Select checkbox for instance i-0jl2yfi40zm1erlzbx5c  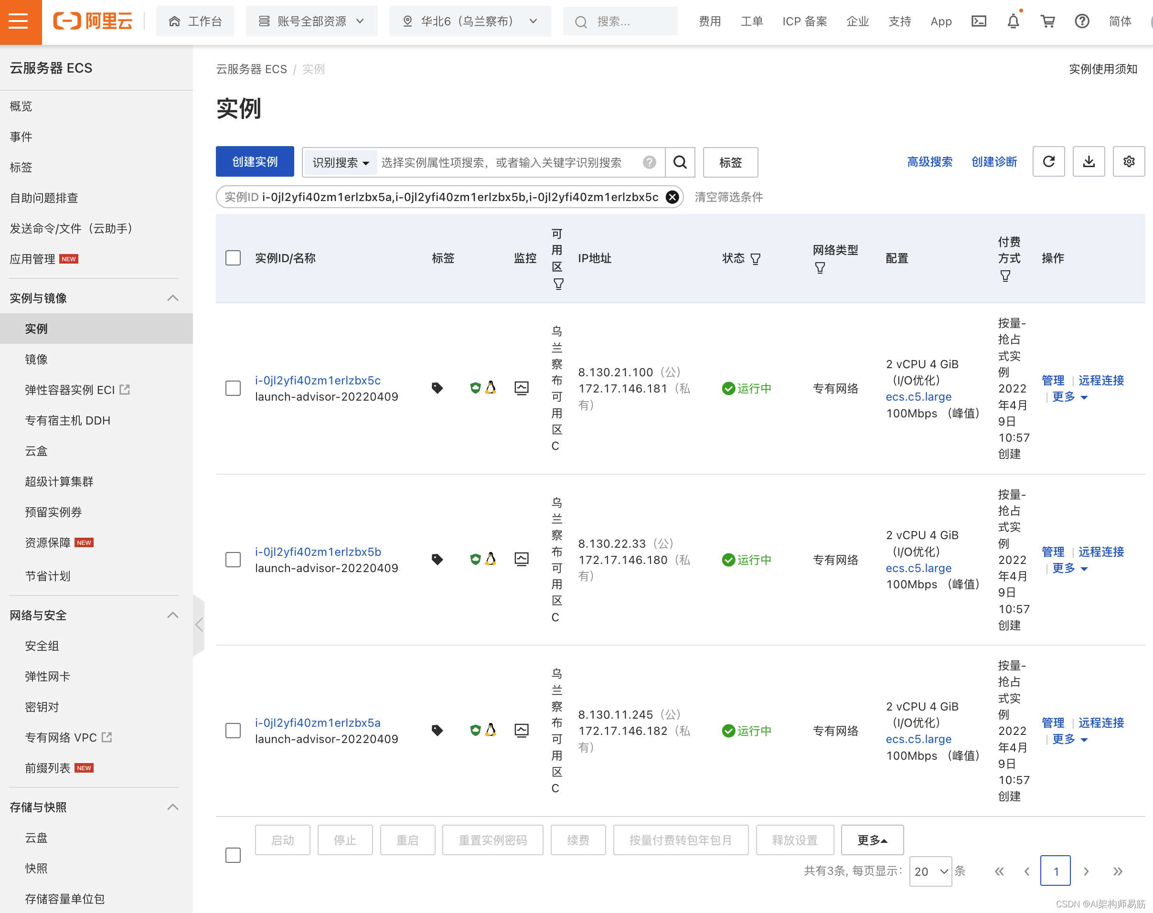tap(233, 388)
